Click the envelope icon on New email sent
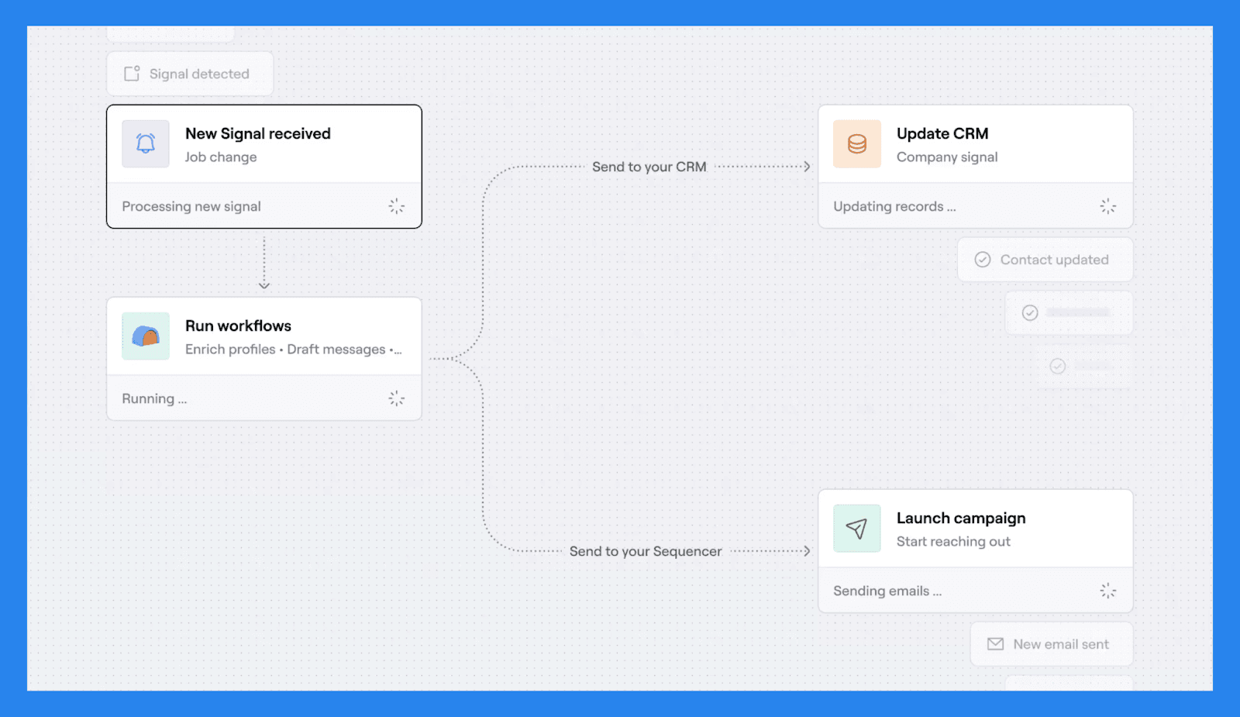 (996, 644)
